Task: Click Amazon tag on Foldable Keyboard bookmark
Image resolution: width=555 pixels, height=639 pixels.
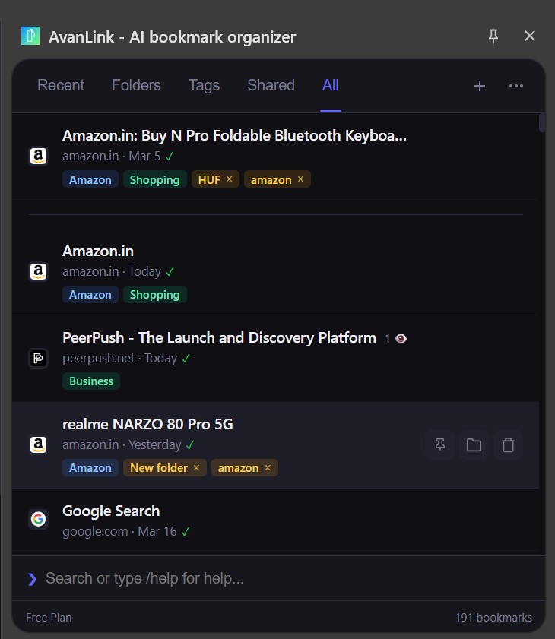Action: (90, 180)
